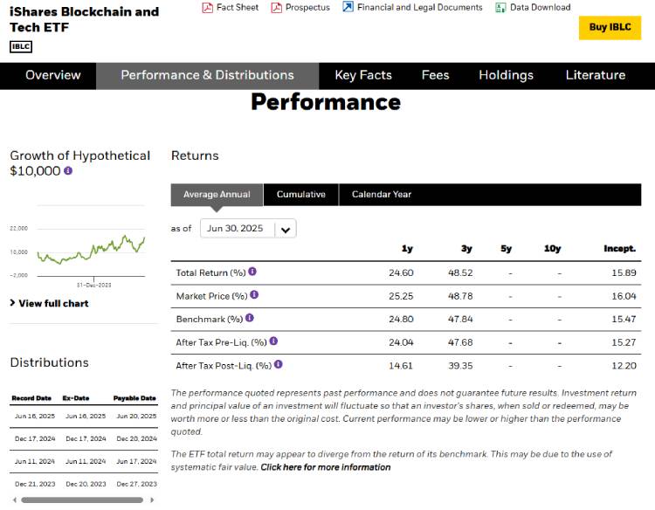This screenshot has width=655, height=510.
Task: Follow the Click here for more information link
Action: (326, 467)
